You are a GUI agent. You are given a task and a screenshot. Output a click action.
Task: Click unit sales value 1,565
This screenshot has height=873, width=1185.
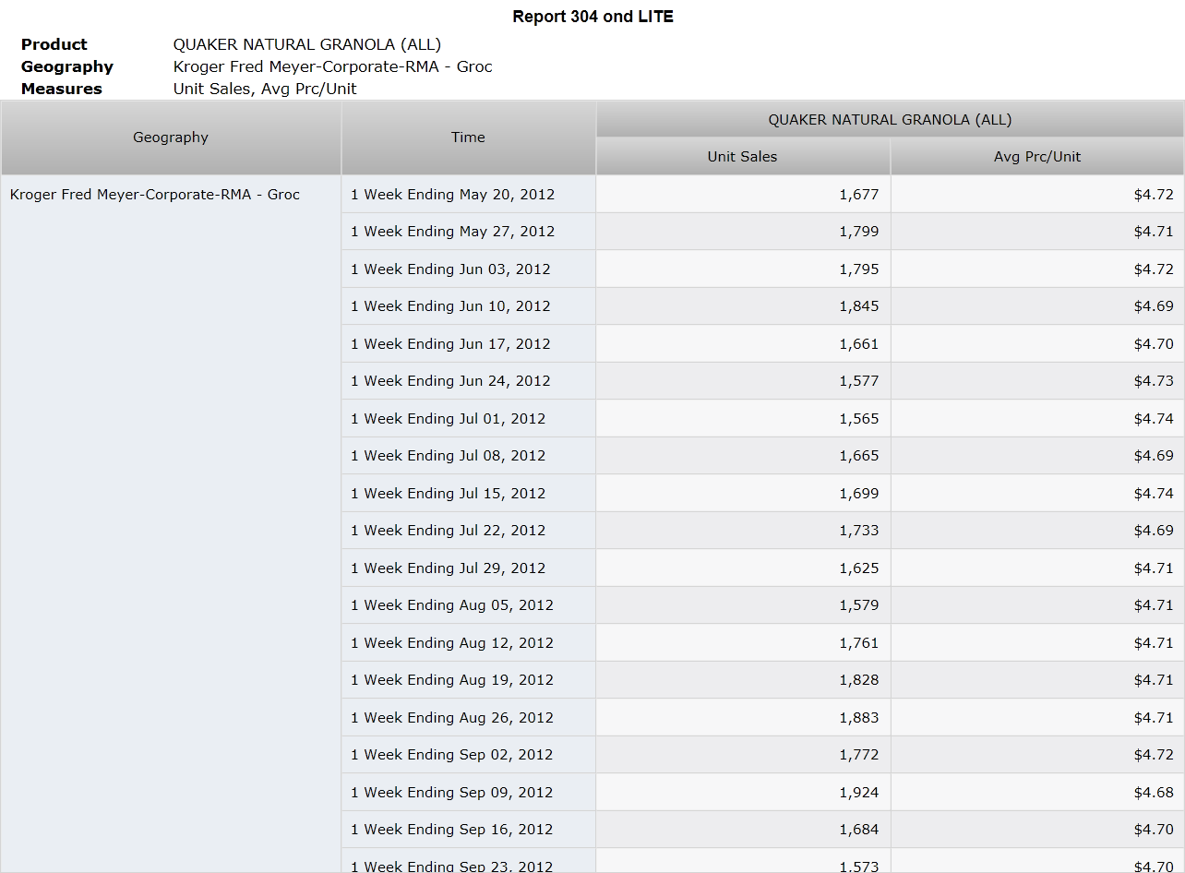click(859, 419)
